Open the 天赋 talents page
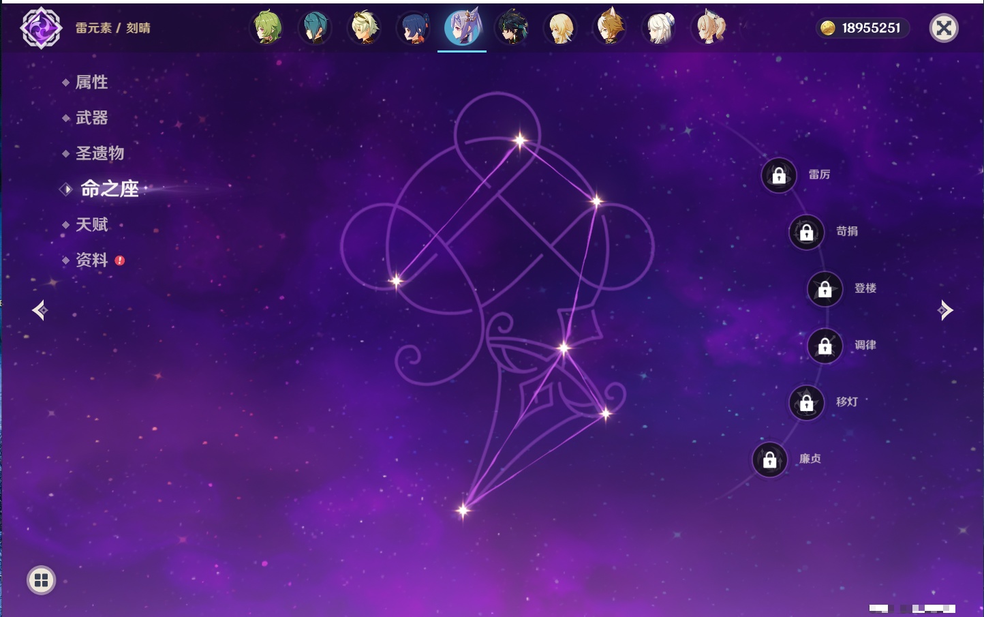The image size is (984, 617). (91, 224)
